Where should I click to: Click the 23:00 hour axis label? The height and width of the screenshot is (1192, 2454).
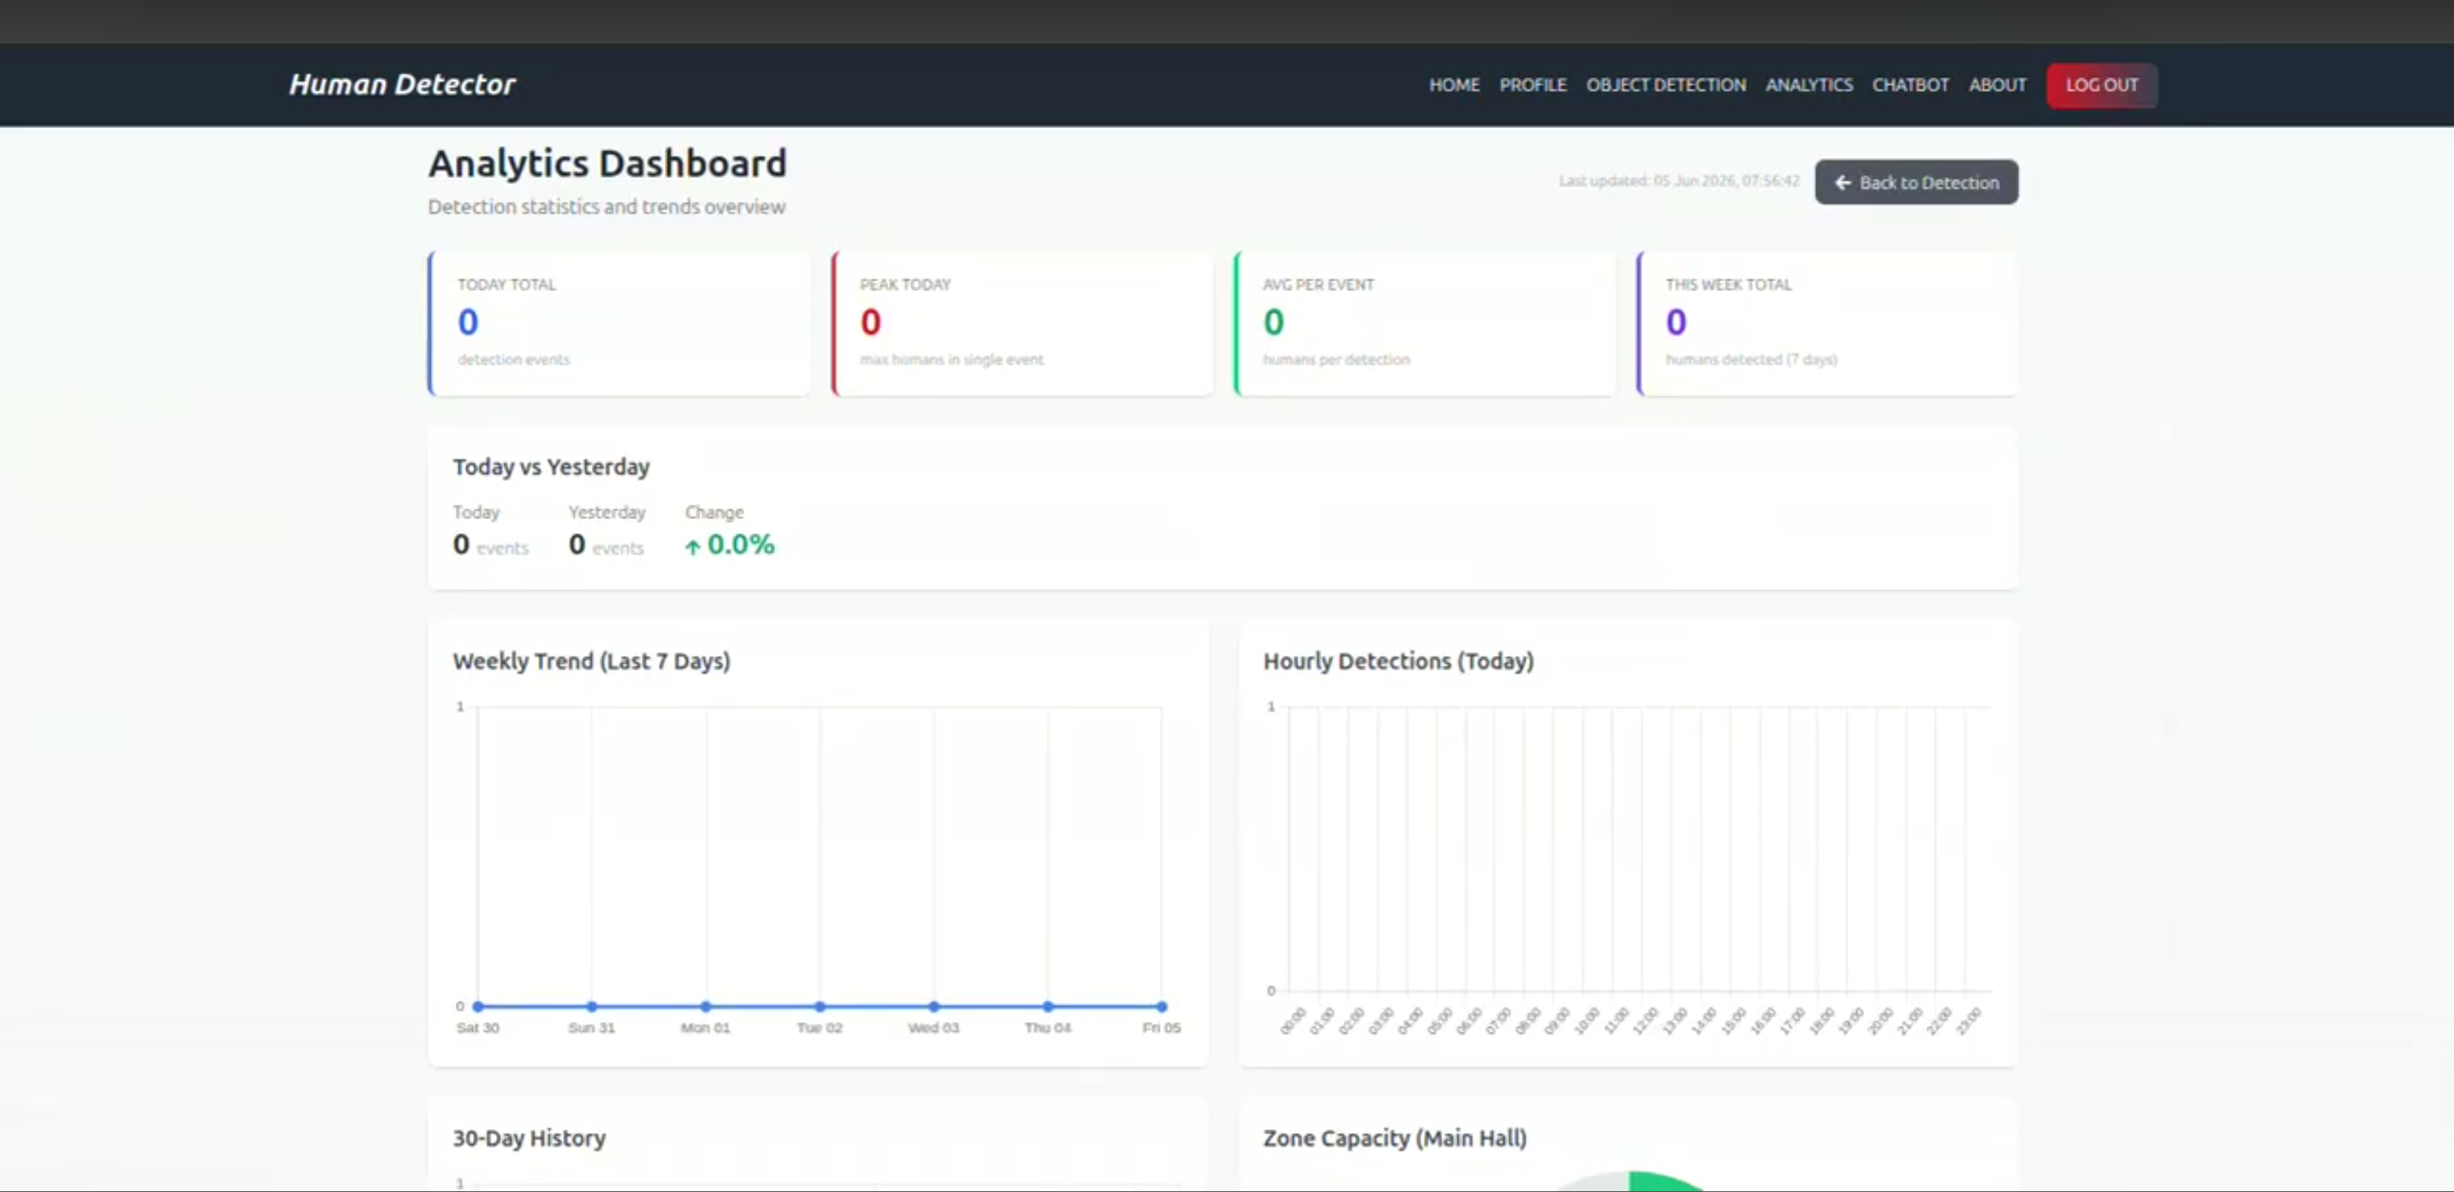point(1968,1020)
